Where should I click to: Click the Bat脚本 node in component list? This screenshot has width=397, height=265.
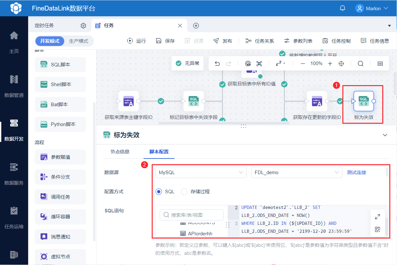coord(60,105)
